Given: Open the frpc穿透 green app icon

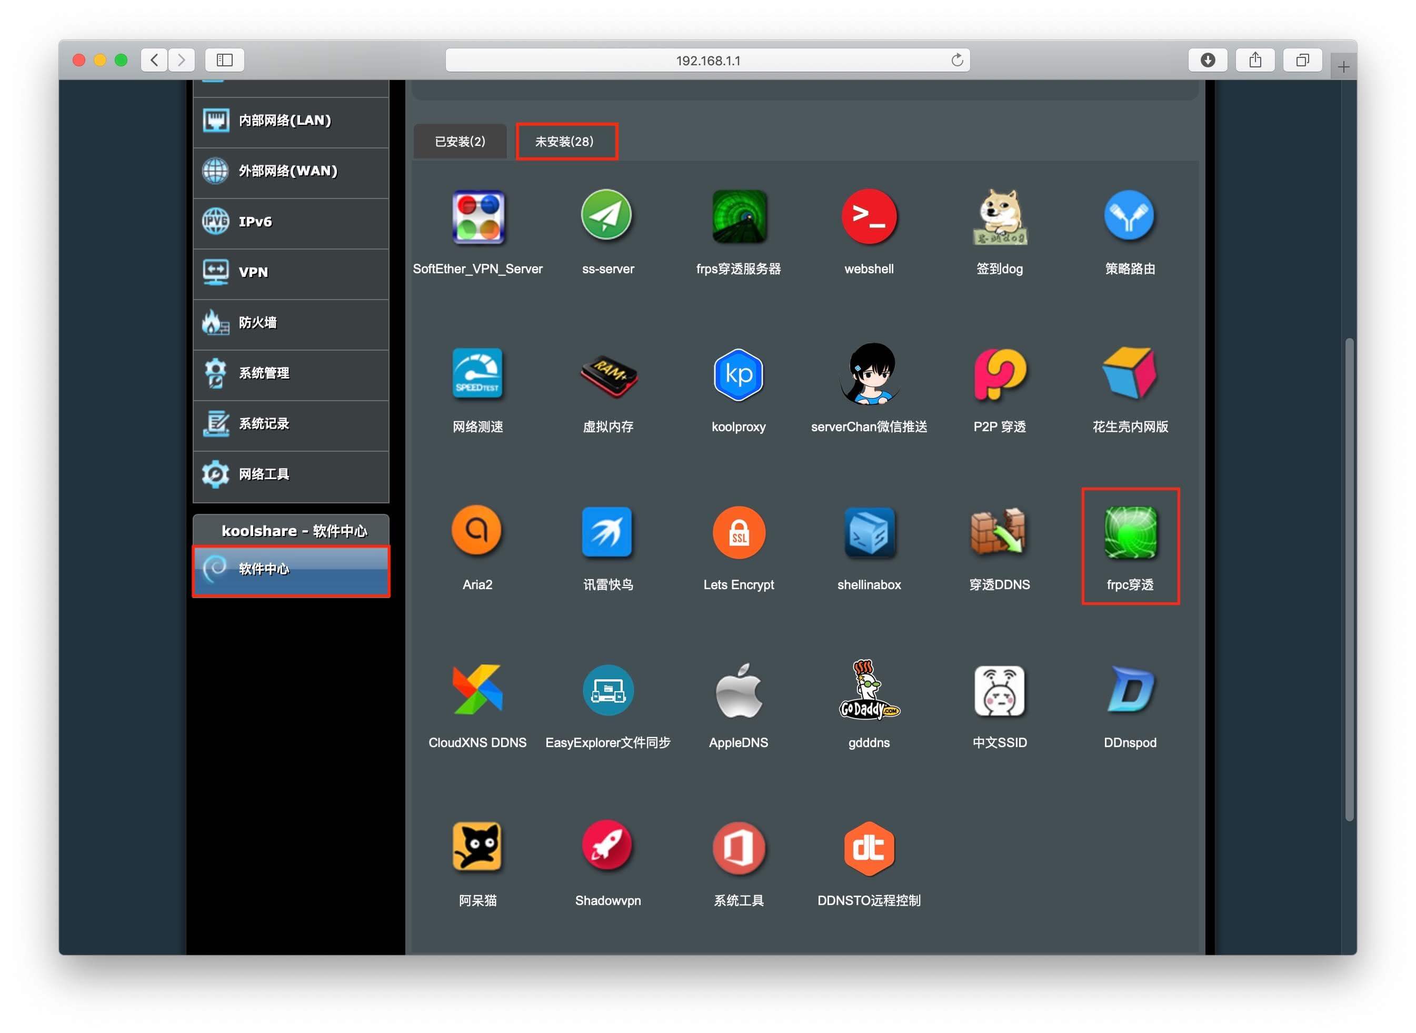Looking at the screenshot, I should [1129, 533].
